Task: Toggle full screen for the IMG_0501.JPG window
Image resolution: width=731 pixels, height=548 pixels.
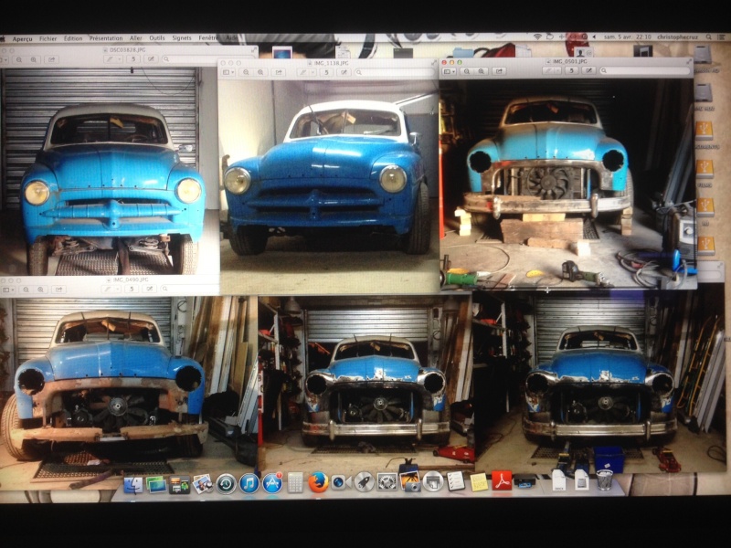Action: pos(689,61)
